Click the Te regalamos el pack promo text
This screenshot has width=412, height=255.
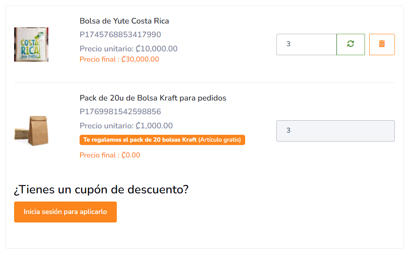(x=140, y=140)
